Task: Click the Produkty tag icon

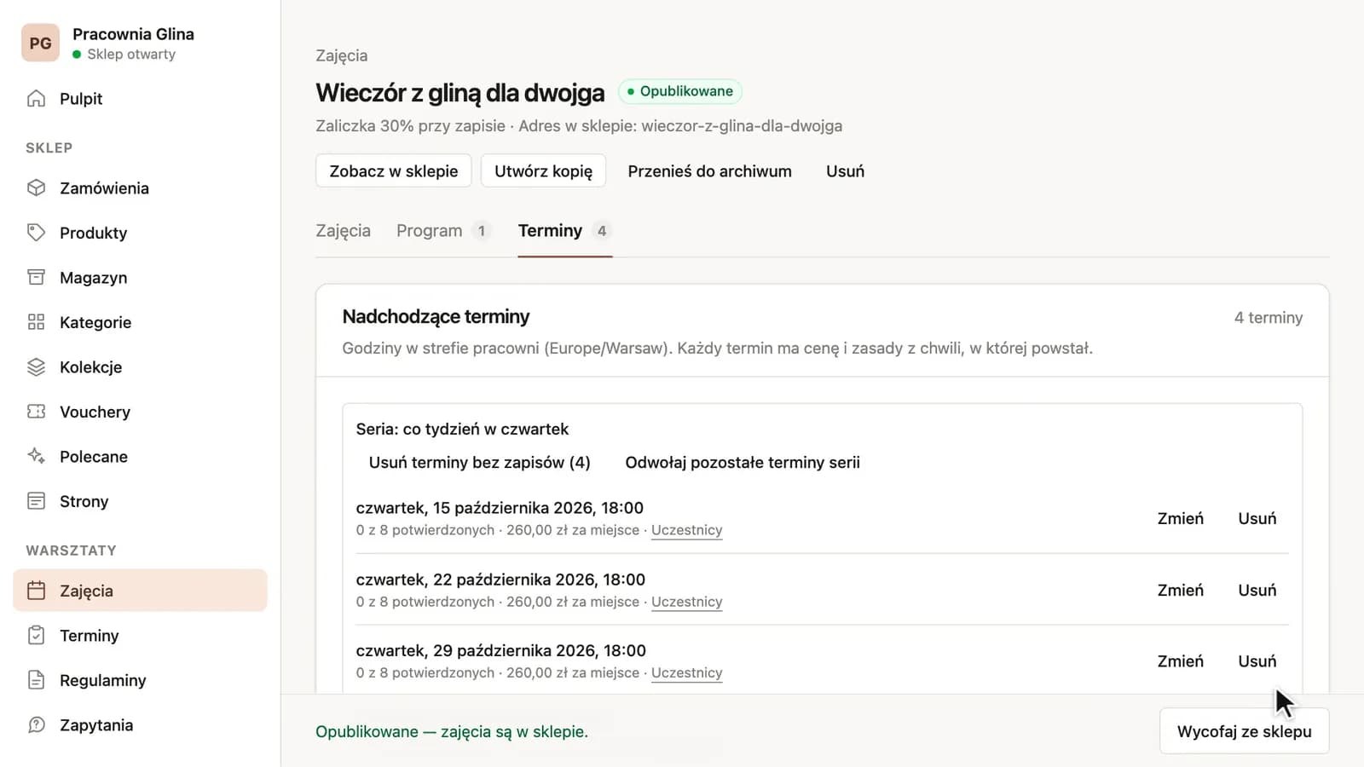Action: tap(36, 233)
